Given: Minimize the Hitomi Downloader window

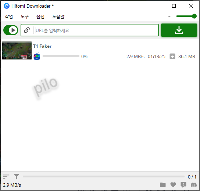Looking at the screenshot, I should [157, 6].
